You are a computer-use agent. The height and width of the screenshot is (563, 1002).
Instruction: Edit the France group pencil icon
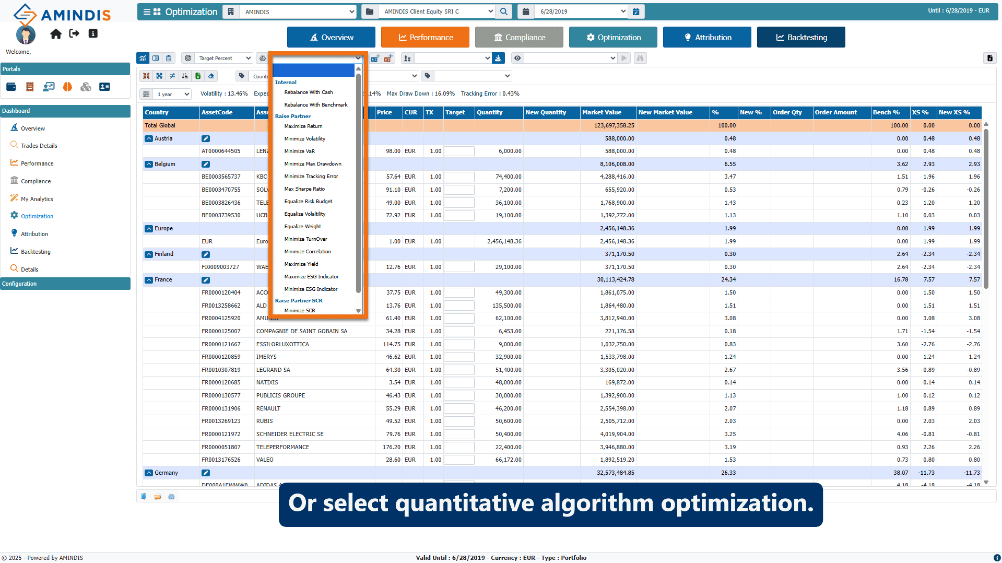click(x=206, y=280)
